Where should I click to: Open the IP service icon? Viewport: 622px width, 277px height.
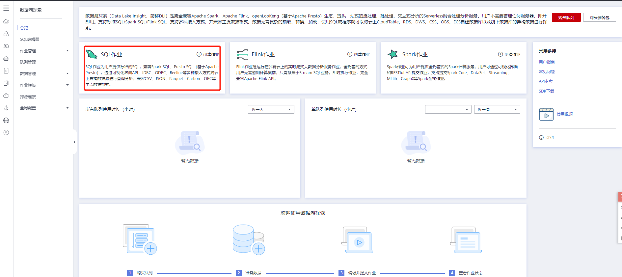[6, 132]
